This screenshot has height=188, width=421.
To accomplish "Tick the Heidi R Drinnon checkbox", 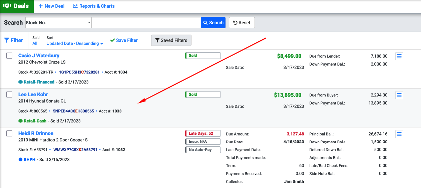I will point(9,133).
